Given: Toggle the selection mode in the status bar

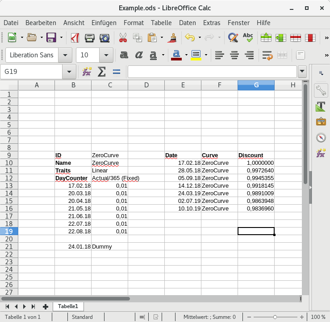Looking at the screenshot, I should (x=142, y=317).
